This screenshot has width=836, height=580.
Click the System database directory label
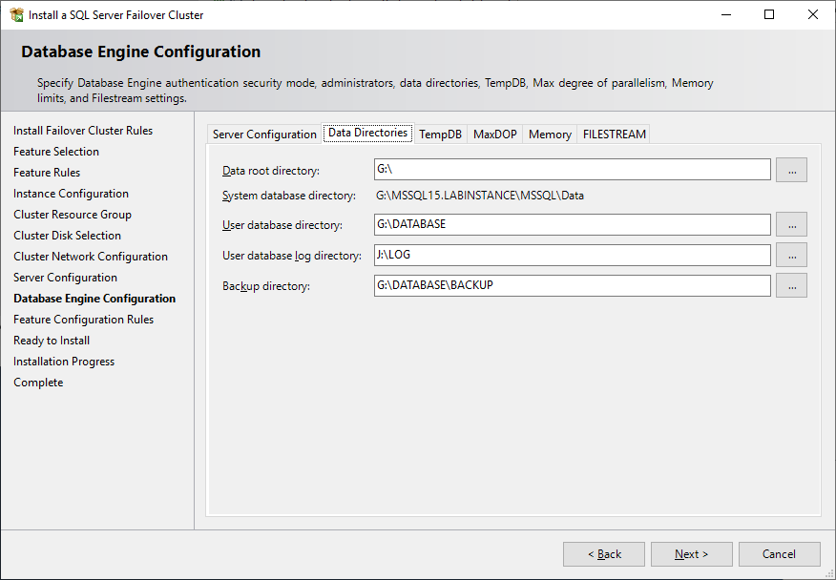click(x=289, y=196)
